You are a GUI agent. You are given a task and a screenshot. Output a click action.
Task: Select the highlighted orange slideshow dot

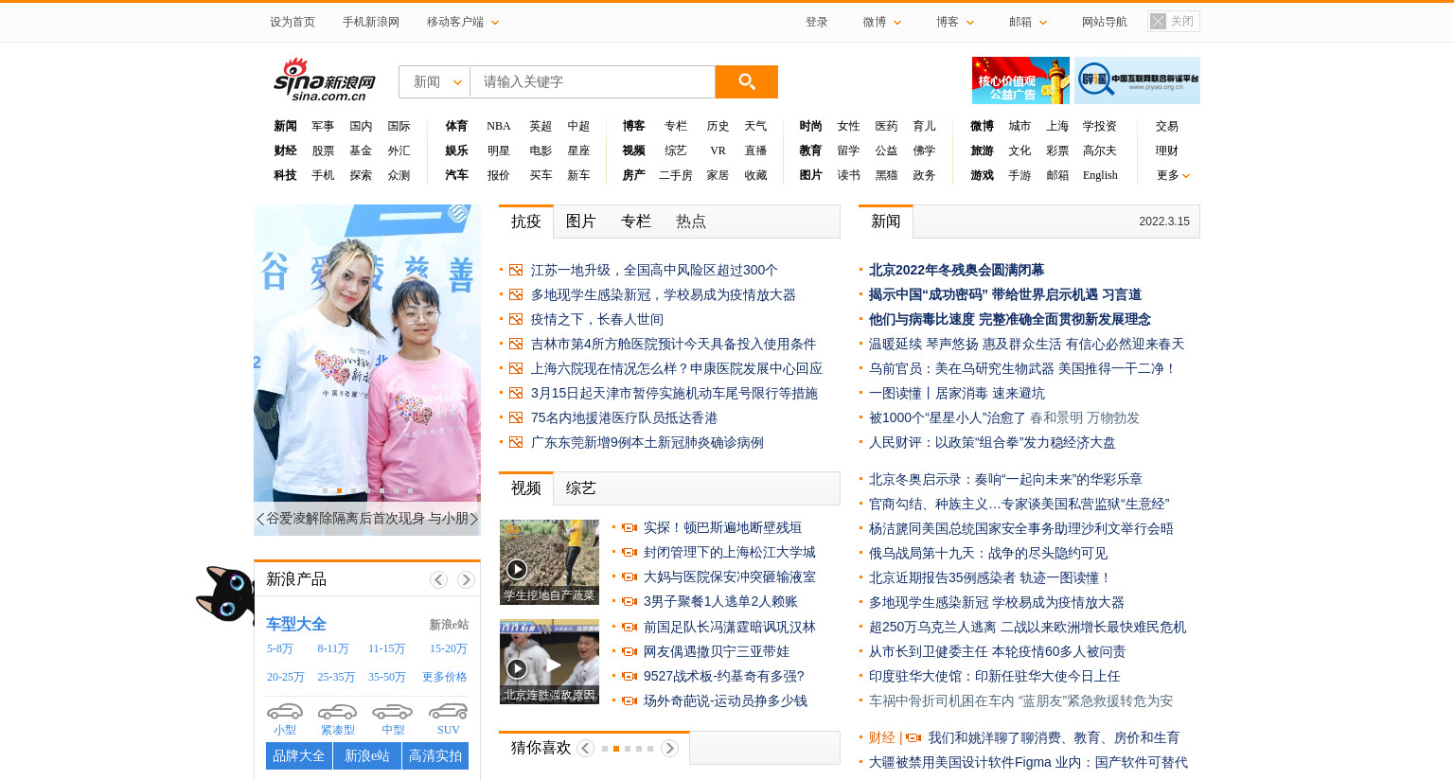pyautogui.click(x=339, y=490)
